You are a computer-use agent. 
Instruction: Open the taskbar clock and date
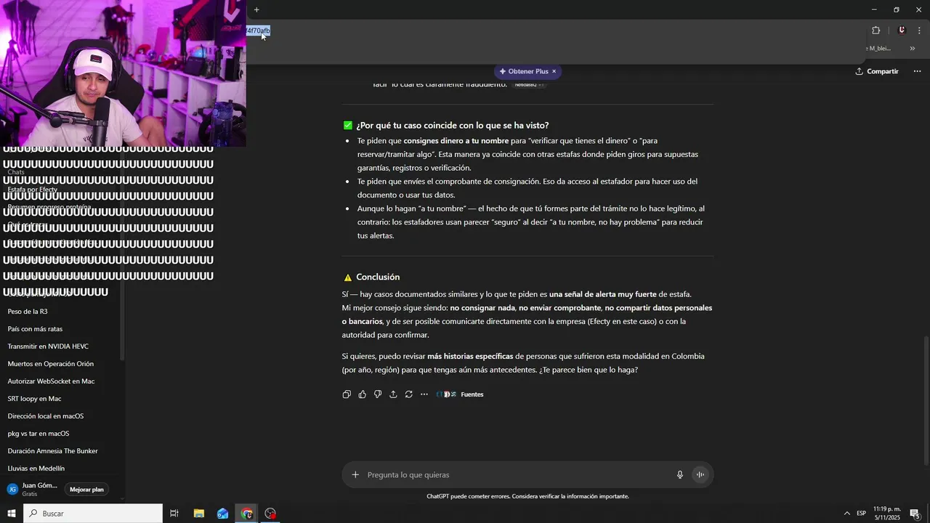(x=887, y=514)
